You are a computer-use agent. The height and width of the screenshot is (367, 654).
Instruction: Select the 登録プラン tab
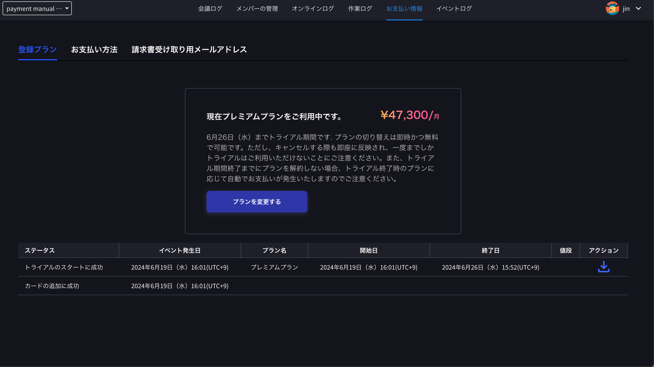point(37,50)
